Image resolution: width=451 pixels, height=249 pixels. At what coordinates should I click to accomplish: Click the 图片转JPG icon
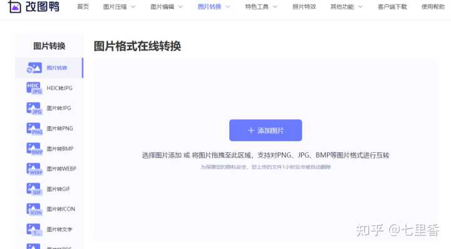34,109
